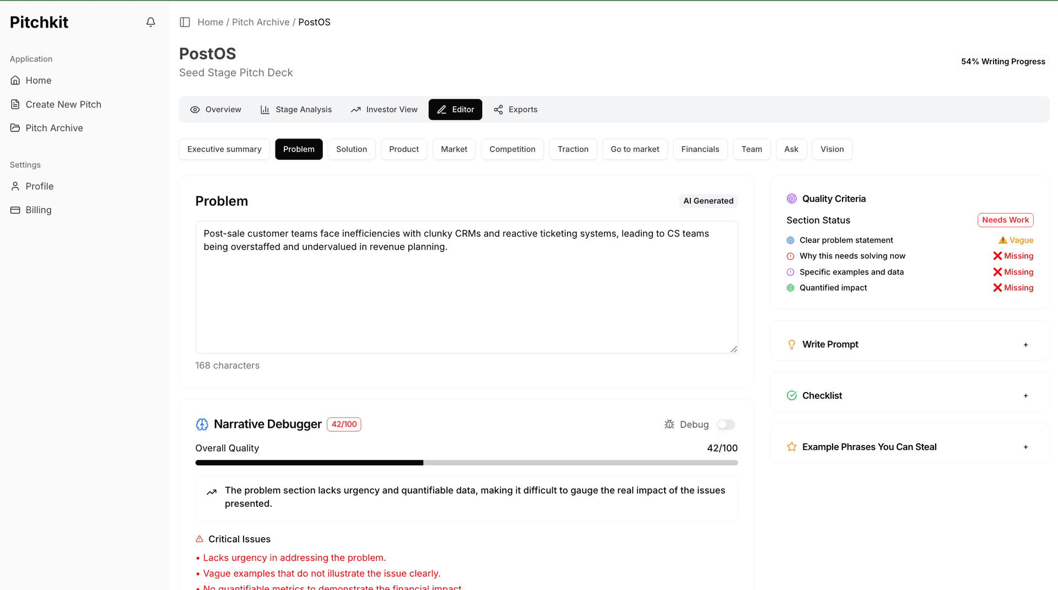The image size is (1058, 590).
Task: Click the Overall Quality progress bar
Action: (466, 463)
